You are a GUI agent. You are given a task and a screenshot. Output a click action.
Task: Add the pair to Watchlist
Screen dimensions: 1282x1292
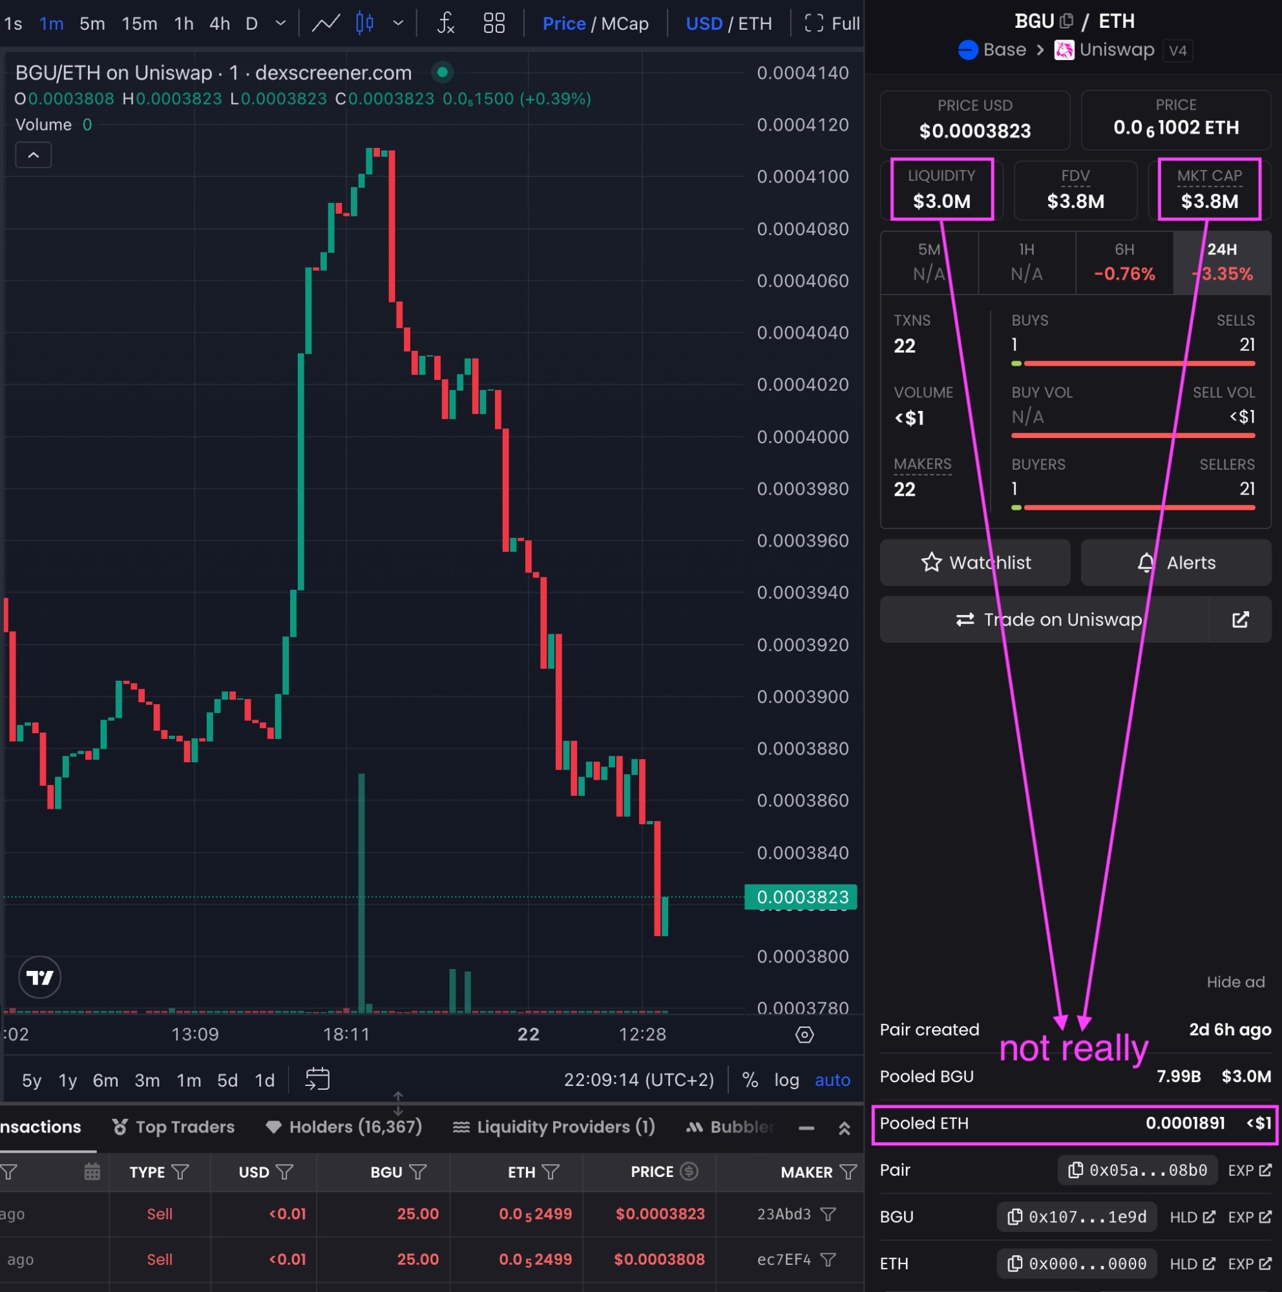click(975, 563)
